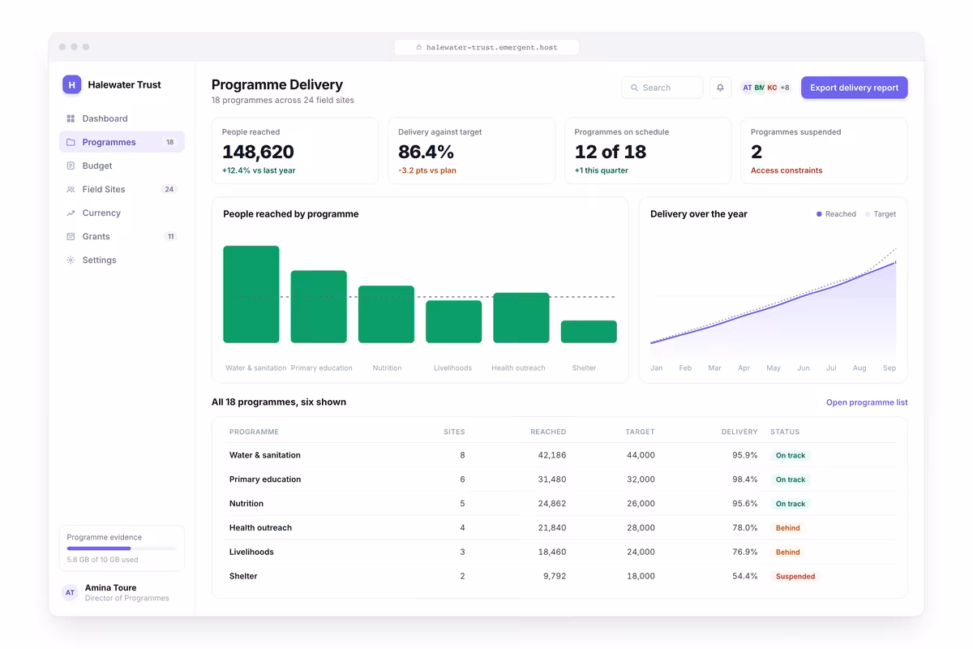The width and height of the screenshot is (973, 649).
Task: Open the Dashboard menu item
Action: coord(122,118)
